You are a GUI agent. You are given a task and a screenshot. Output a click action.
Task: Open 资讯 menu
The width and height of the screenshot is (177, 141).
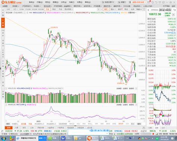[x=47, y=2]
